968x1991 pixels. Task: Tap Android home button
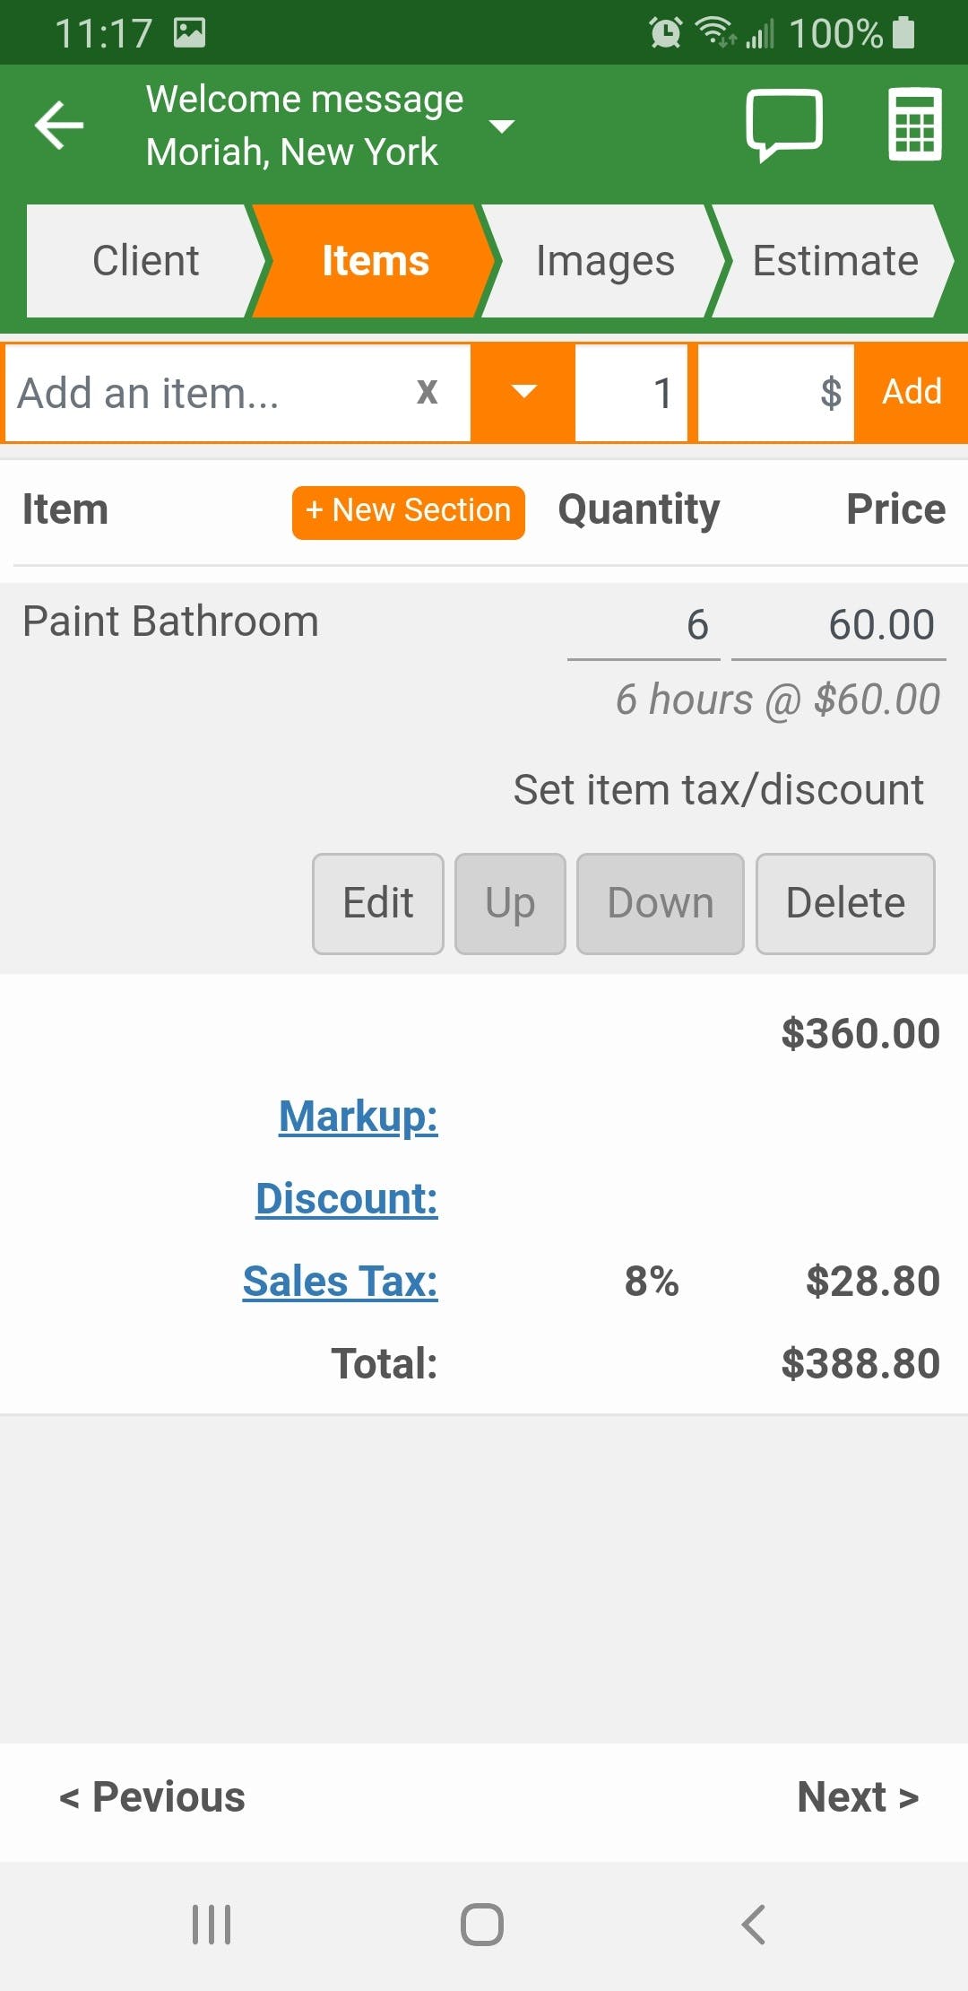click(x=482, y=1924)
